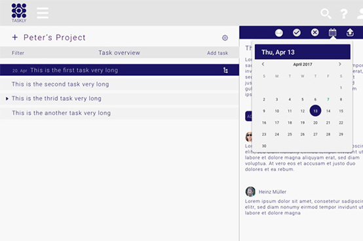
Task: Go to previous month in calendar
Action: [263, 64]
